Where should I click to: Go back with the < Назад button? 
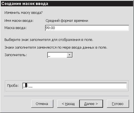coord(68,104)
